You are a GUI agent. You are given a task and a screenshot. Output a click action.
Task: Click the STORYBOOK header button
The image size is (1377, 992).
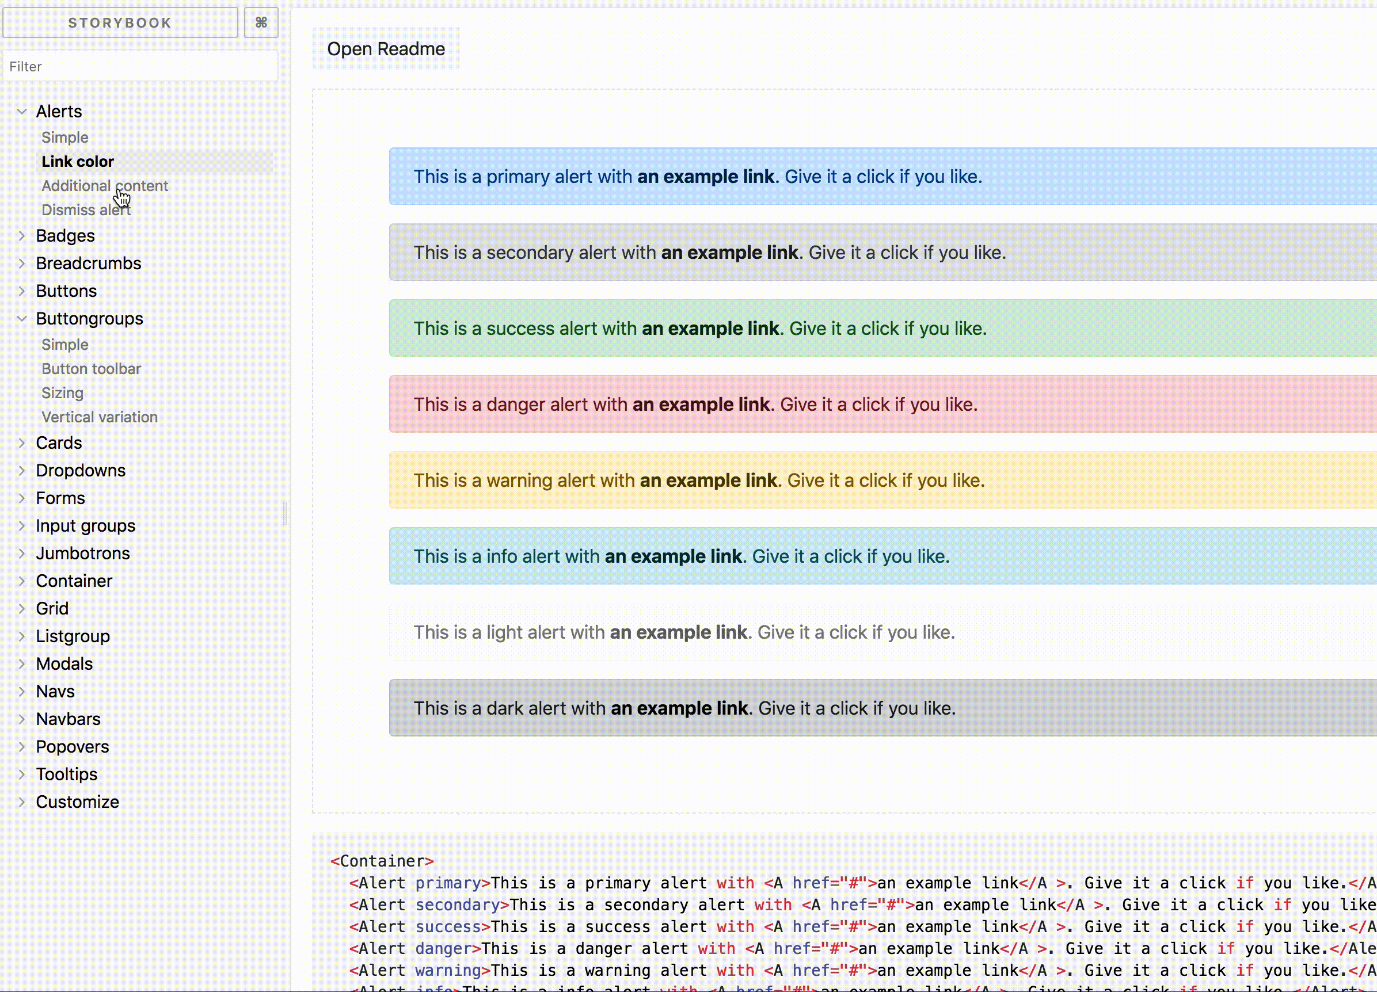pyautogui.click(x=120, y=22)
